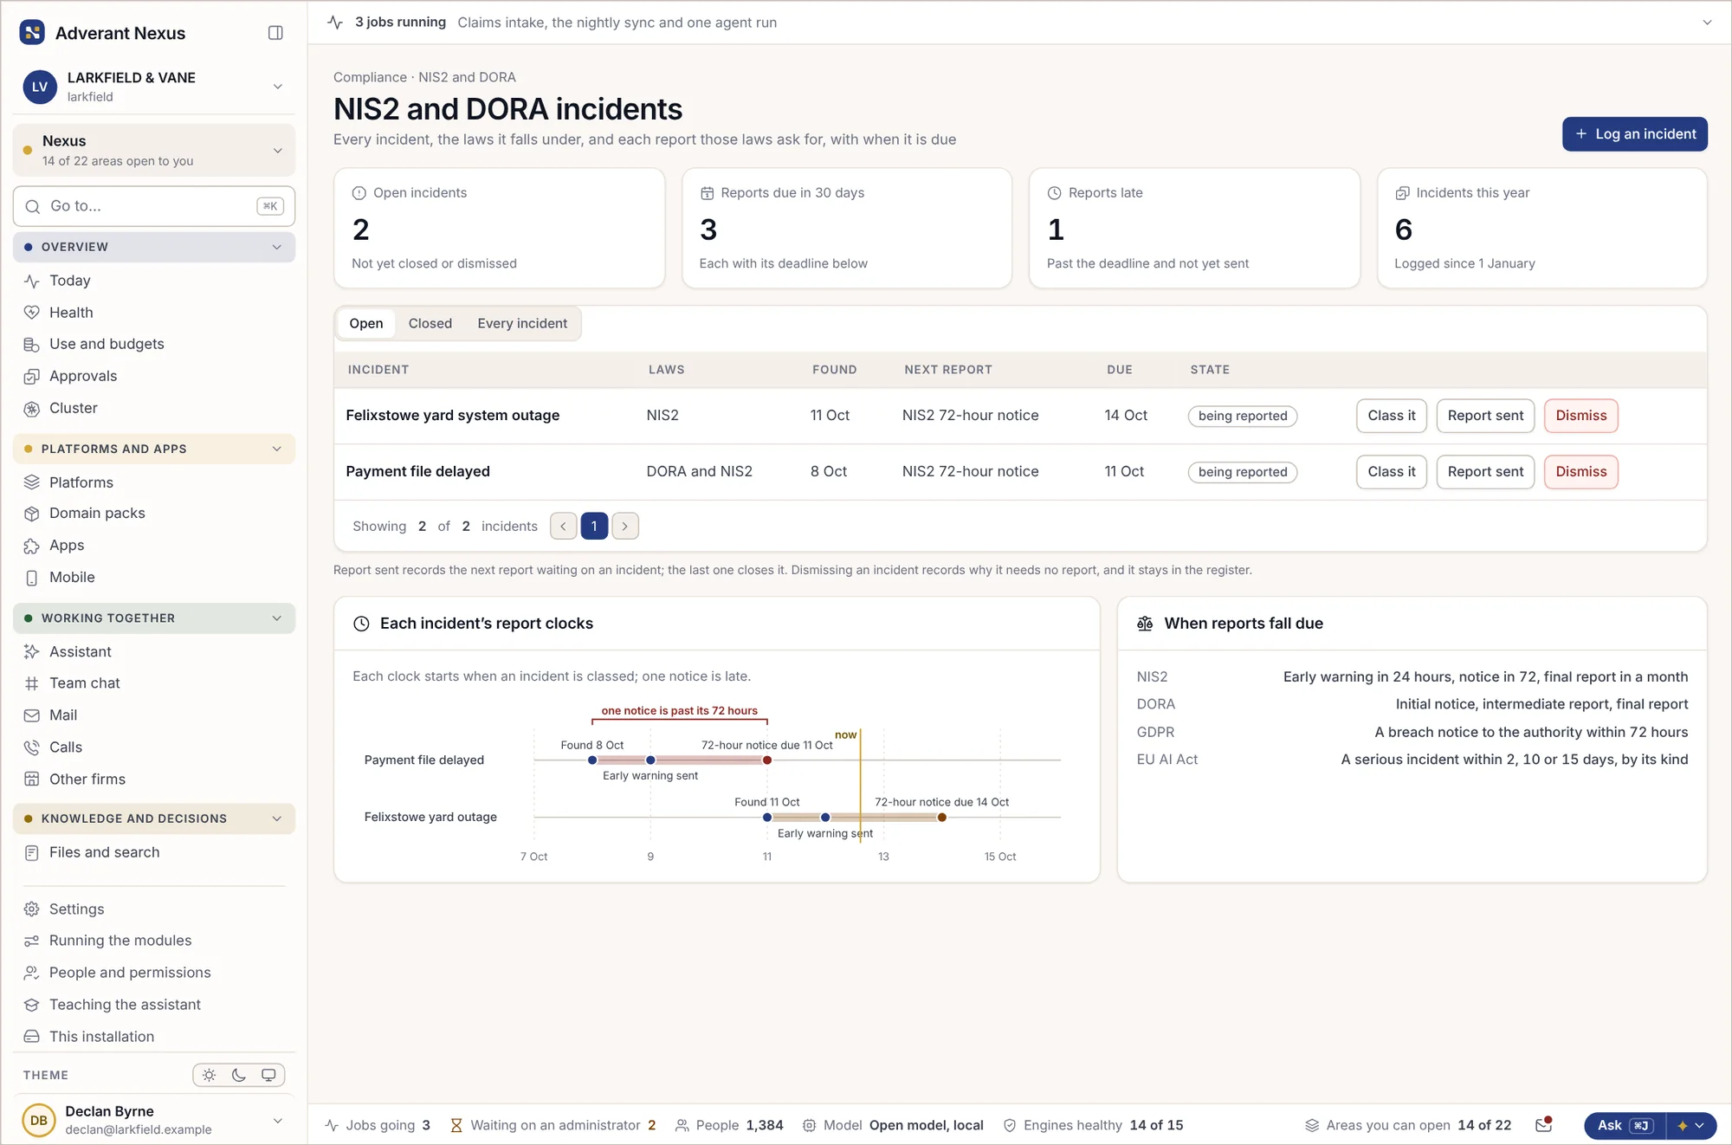Open Files and search
Screen dimensions: 1732x1145
click(154, 852)
